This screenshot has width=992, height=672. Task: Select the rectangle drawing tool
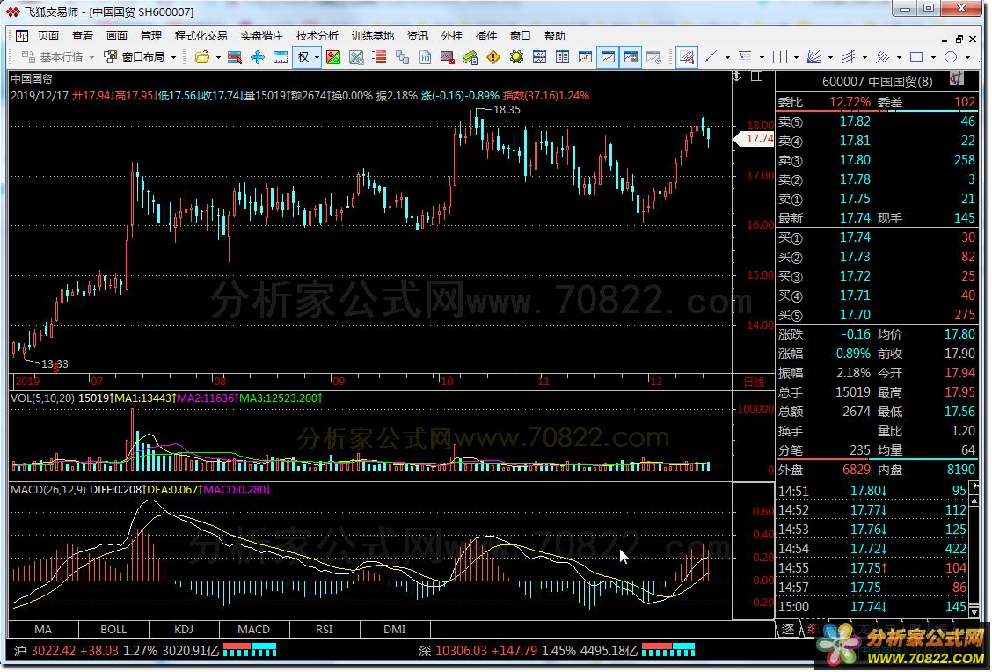pyautogui.click(x=916, y=57)
